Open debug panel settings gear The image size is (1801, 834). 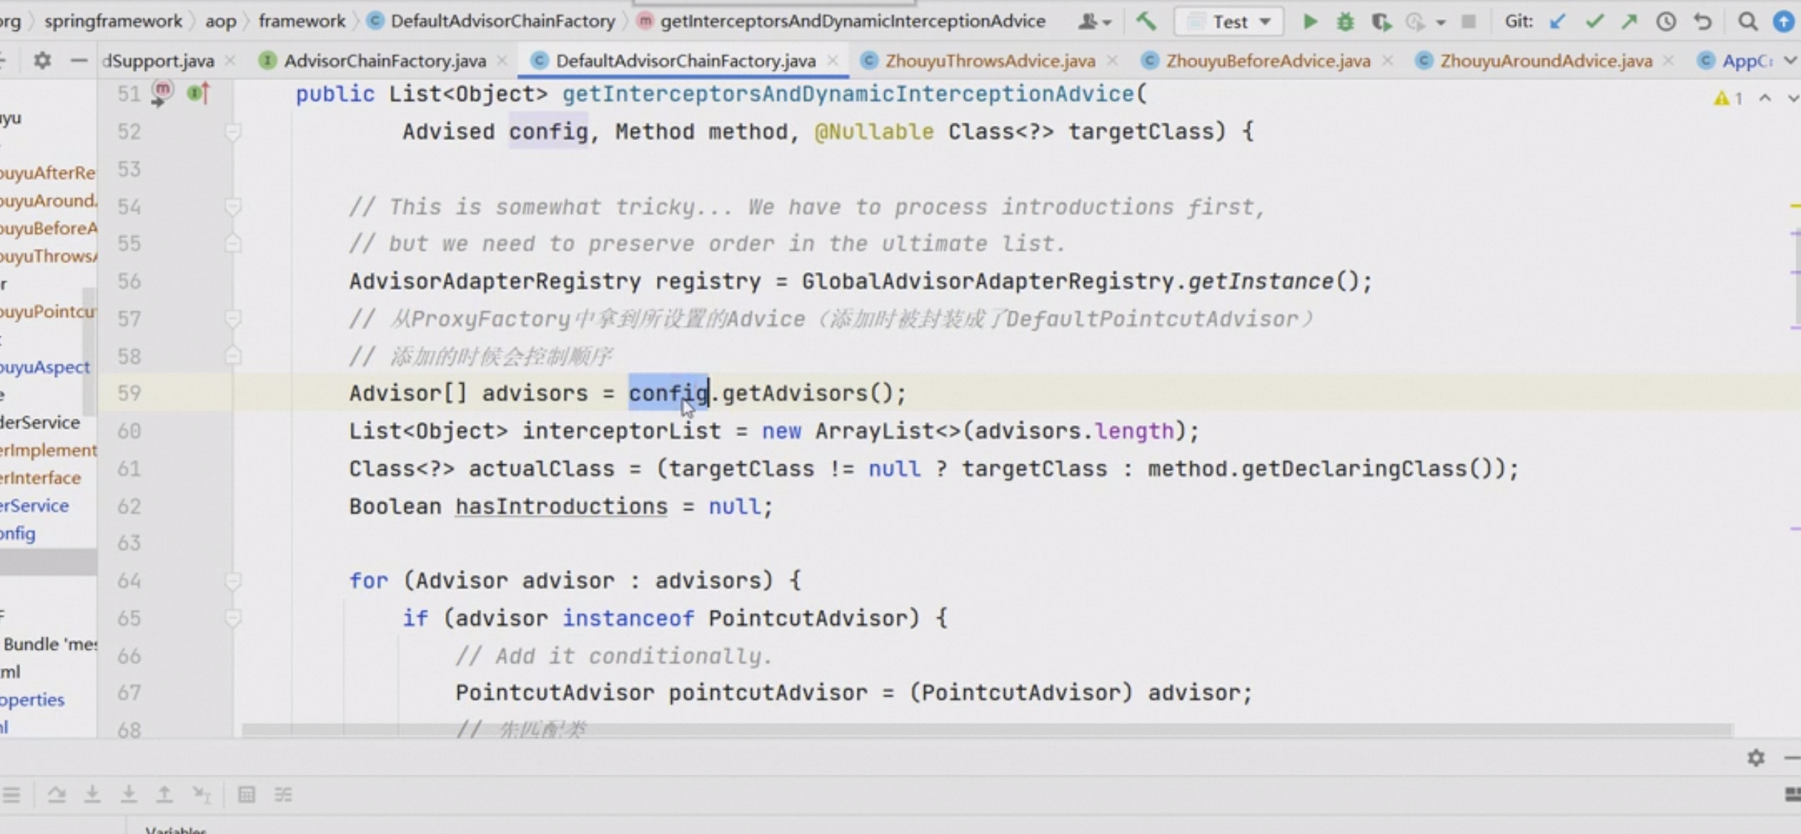tap(1756, 758)
